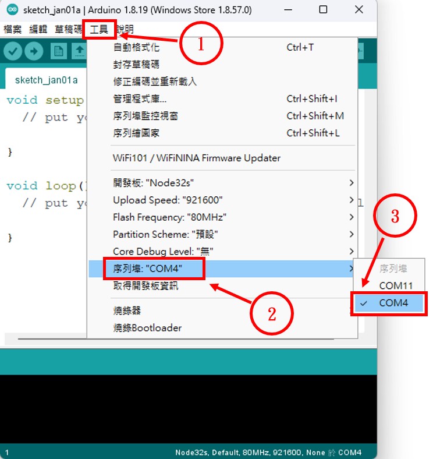Click inside the black console output area
This screenshot has height=459, width=433.
point(189,409)
